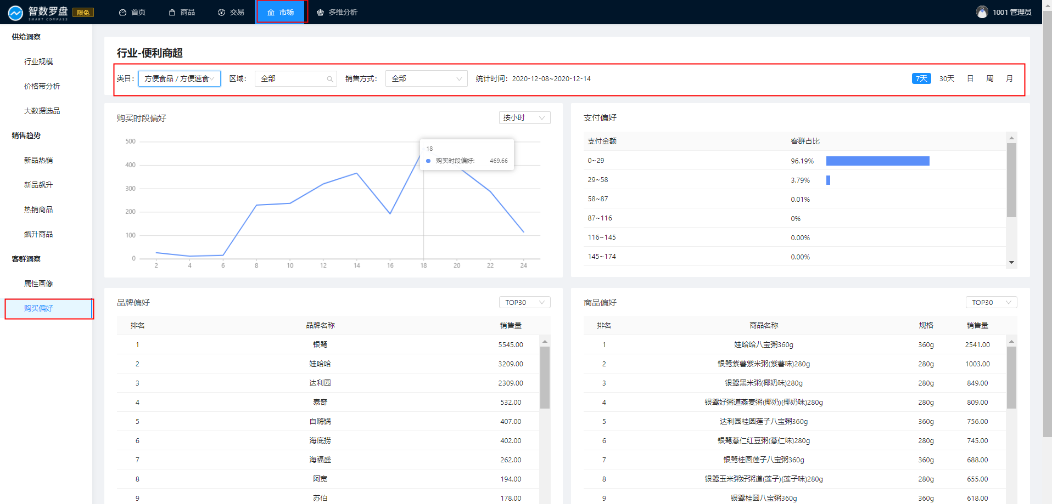This screenshot has width=1052, height=504.
Task: Switch time range to 30天
Action: coord(947,78)
